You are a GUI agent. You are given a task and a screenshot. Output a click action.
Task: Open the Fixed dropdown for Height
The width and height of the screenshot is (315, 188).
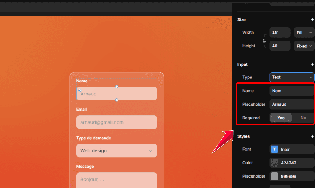coord(304,46)
